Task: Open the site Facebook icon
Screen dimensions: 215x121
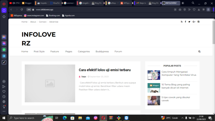Action: click(186, 22)
